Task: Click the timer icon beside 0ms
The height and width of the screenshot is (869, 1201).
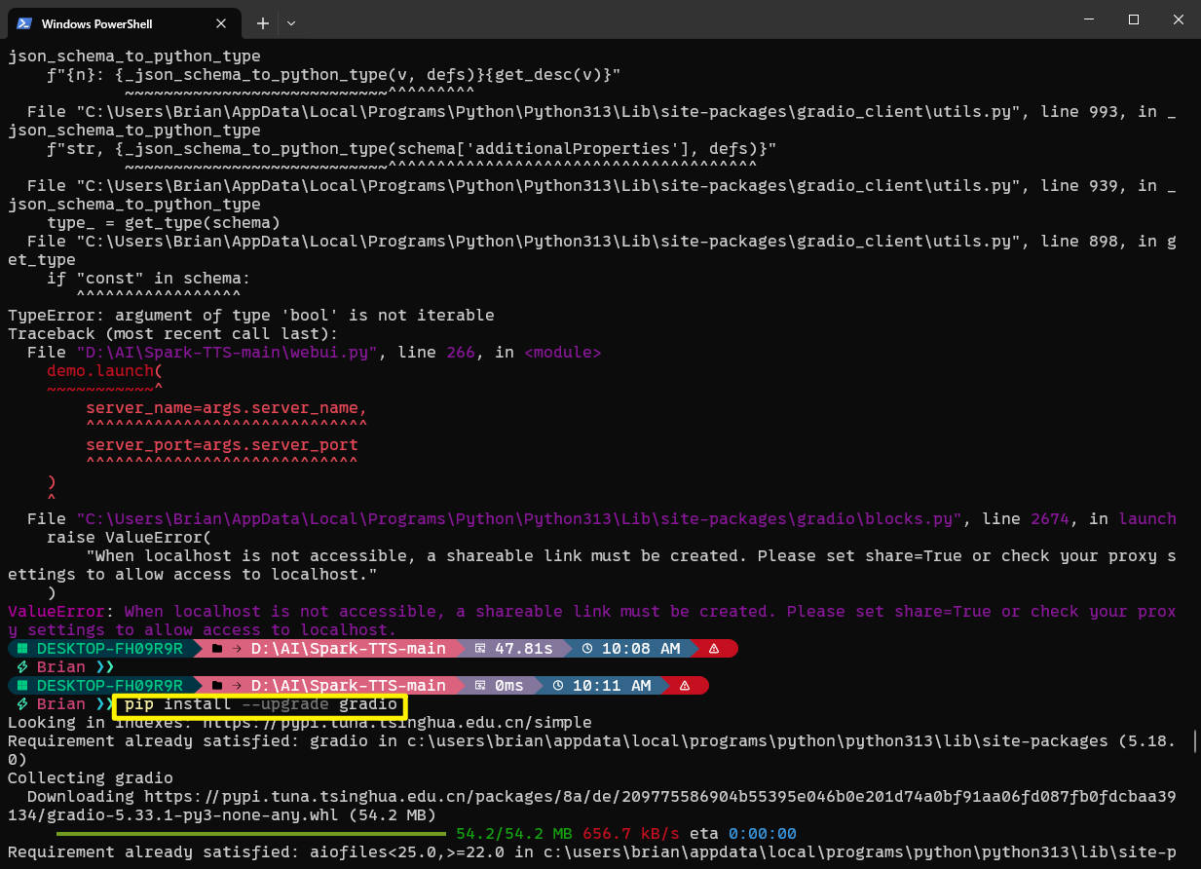Action: pyautogui.click(x=480, y=686)
